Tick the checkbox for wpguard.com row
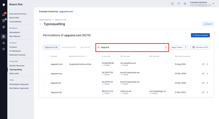 tap(45, 64)
